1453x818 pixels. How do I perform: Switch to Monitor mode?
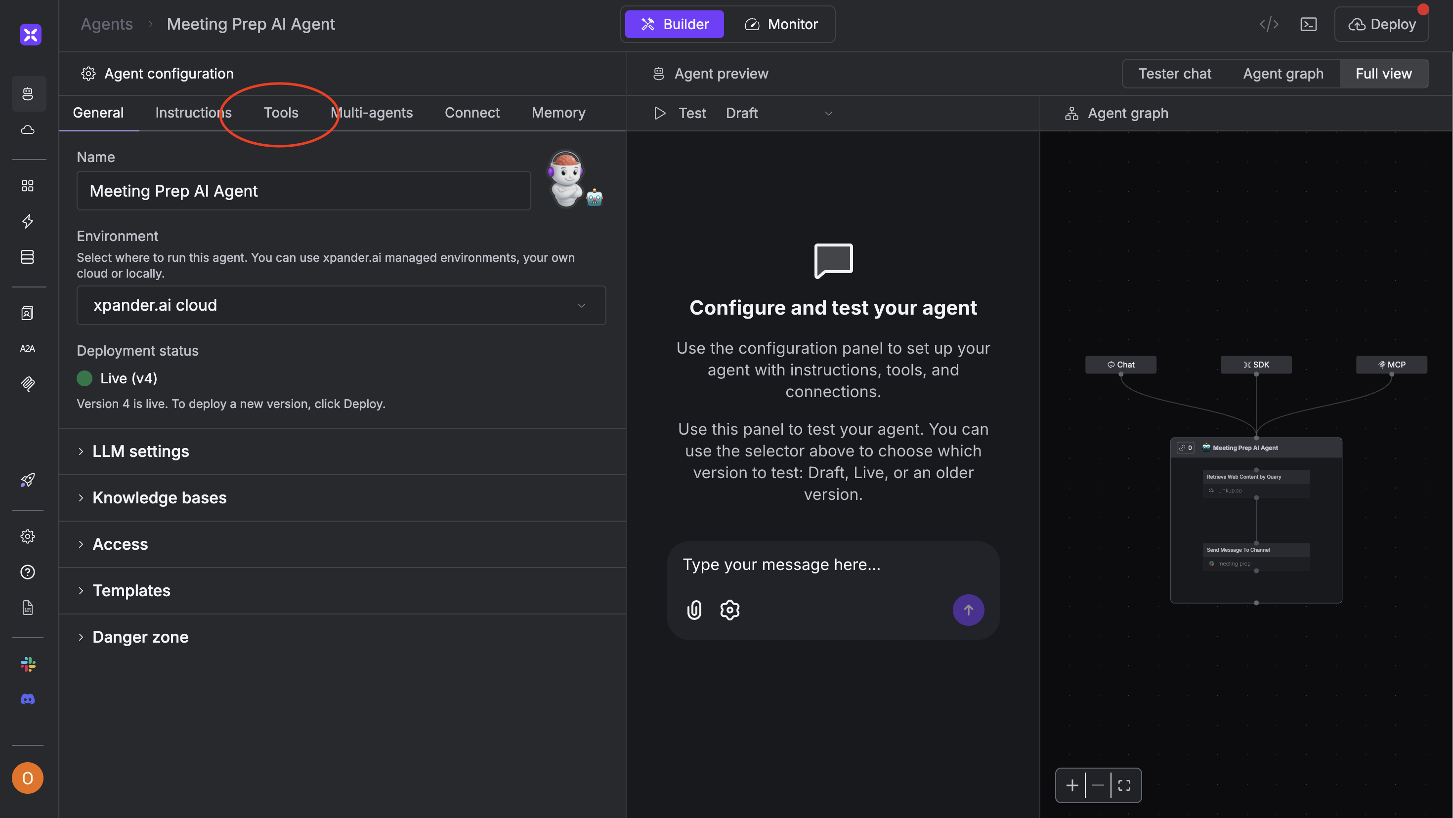[781, 24]
